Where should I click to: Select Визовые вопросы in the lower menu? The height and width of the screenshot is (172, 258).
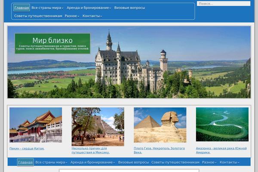(x=133, y=162)
